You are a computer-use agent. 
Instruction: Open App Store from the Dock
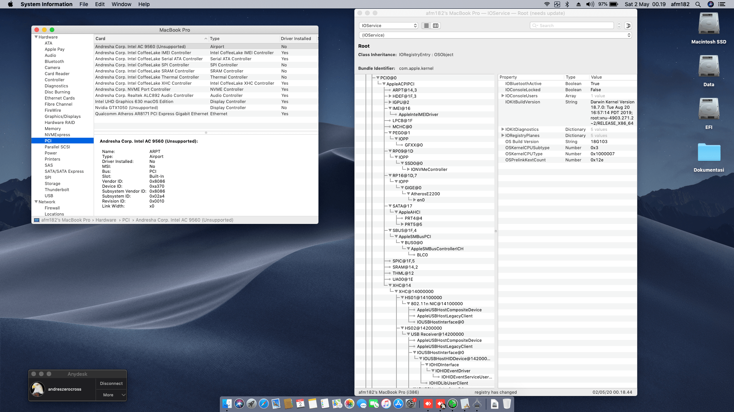[398, 404]
